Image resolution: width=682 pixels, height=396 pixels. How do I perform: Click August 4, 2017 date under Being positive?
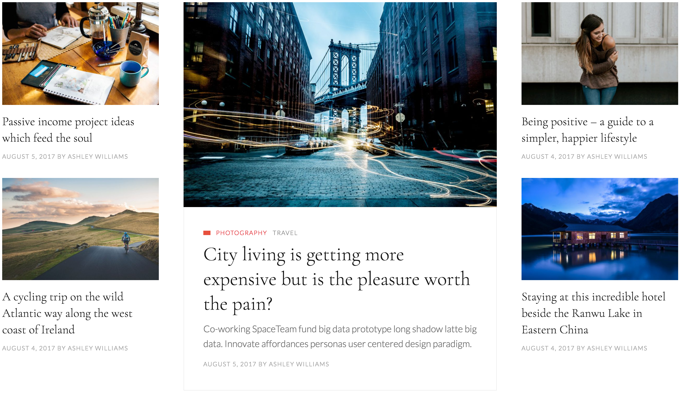tap(548, 157)
